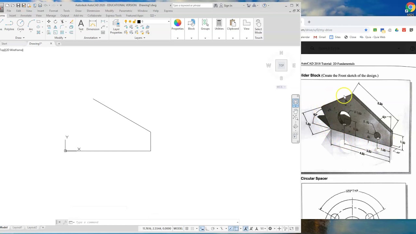Image resolution: width=416 pixels, height=234 pixels.
Task: Start the Dimension tool
Action: coord(93,25)
